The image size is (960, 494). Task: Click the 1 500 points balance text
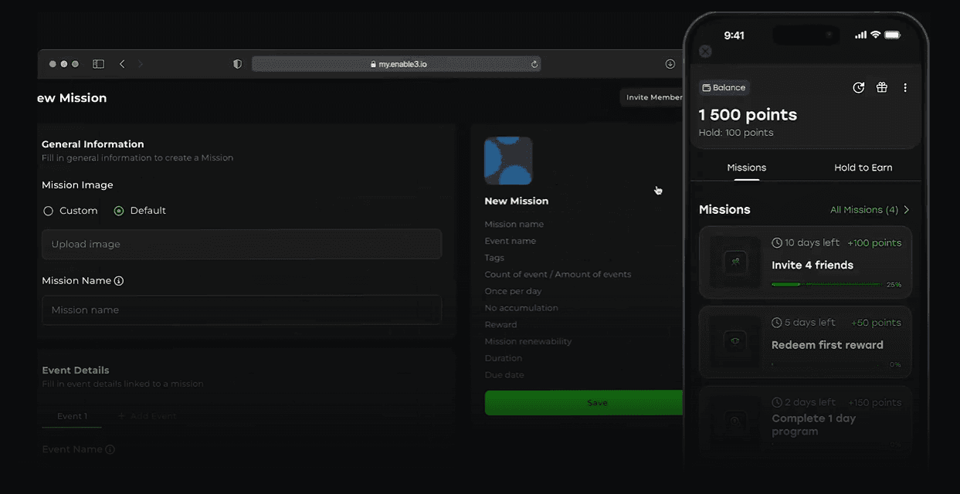pos(748,115)
